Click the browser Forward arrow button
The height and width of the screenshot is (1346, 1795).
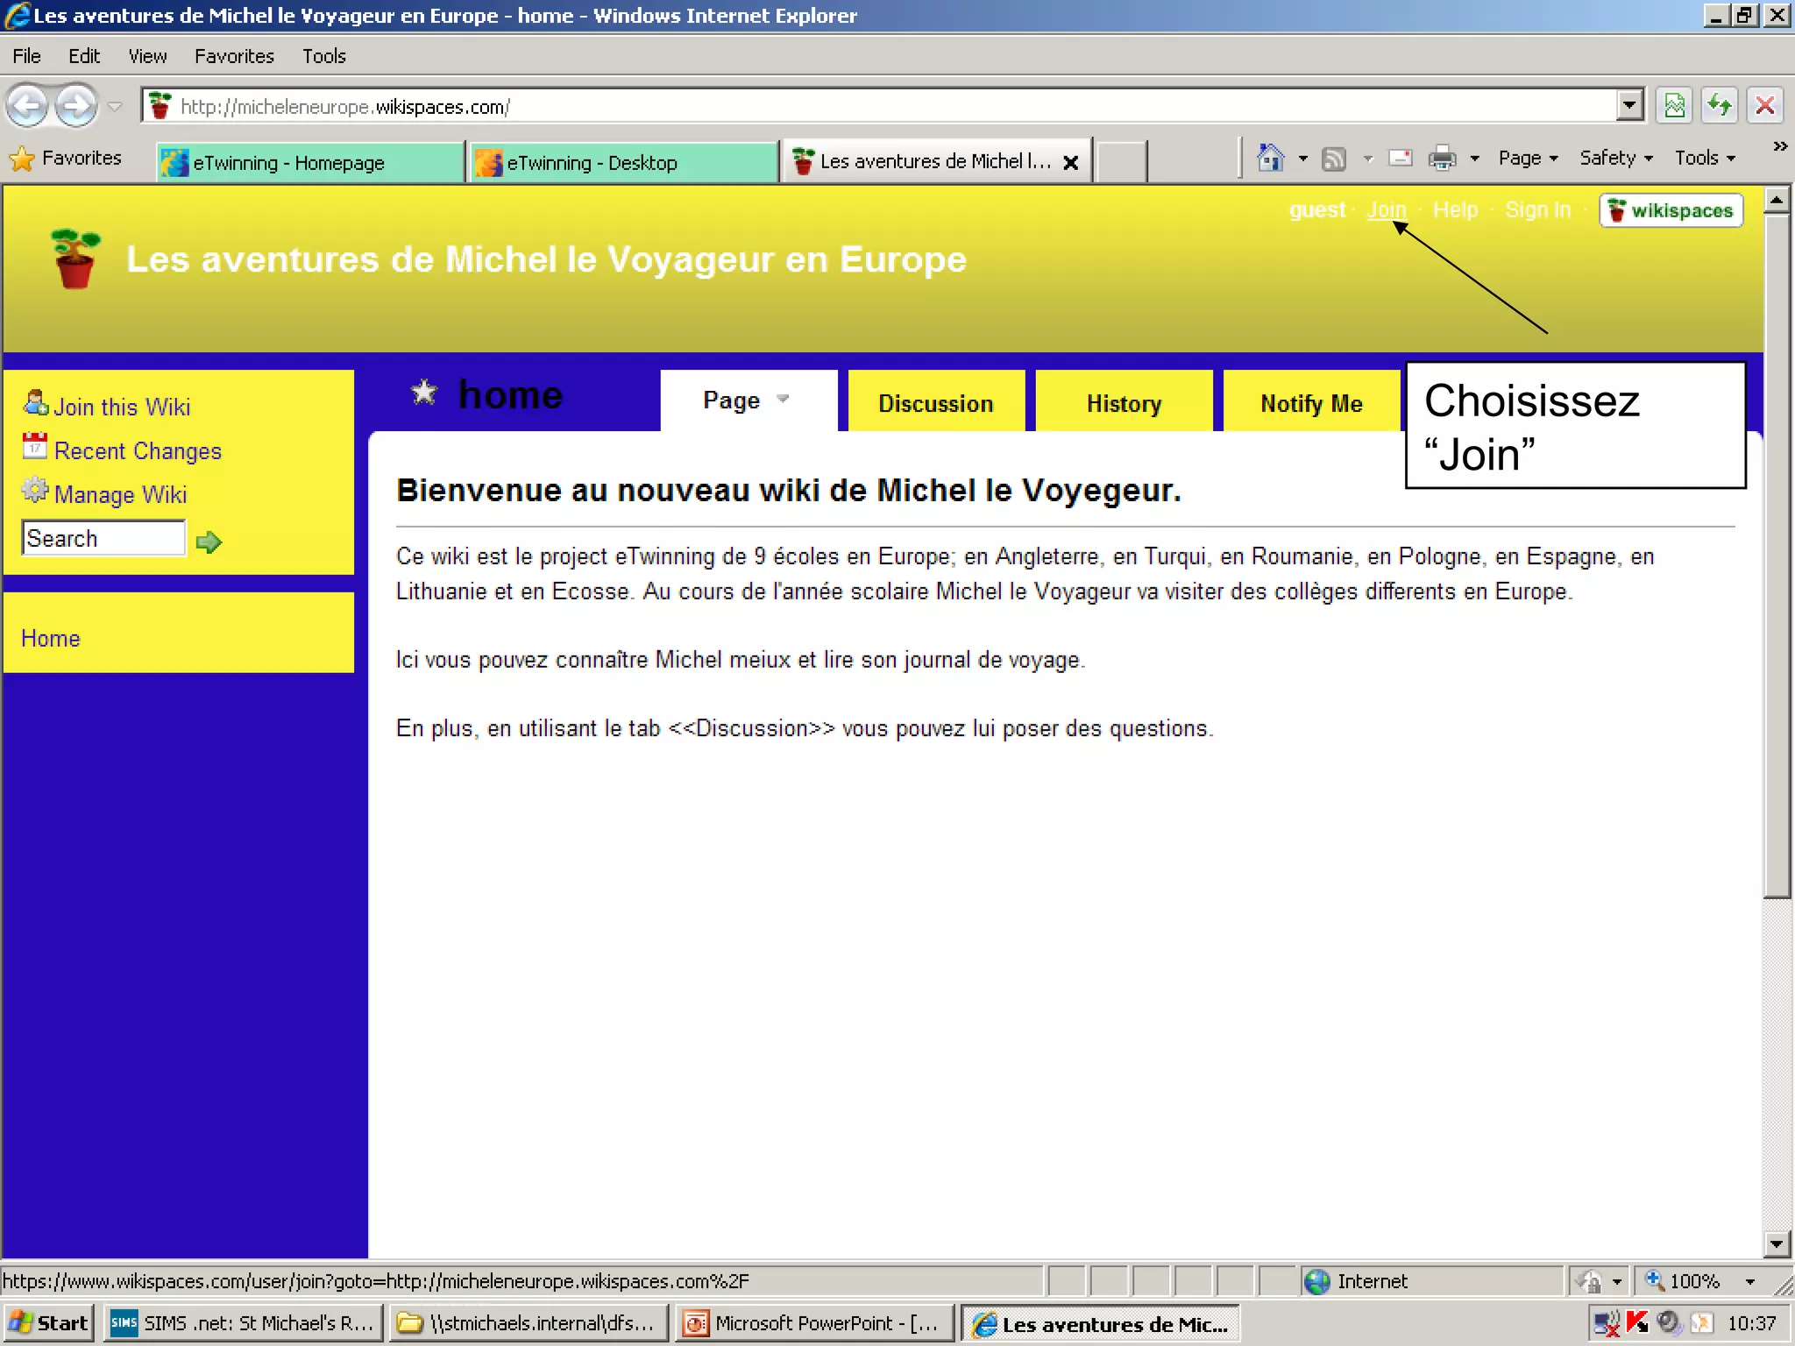pos(76,106)
